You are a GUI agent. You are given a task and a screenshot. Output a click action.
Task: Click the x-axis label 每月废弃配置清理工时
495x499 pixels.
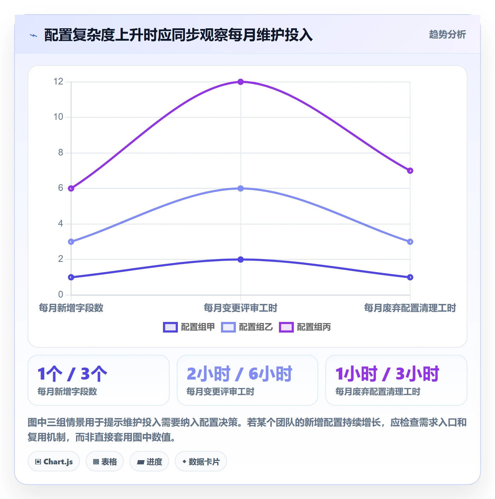pos(410,308)
